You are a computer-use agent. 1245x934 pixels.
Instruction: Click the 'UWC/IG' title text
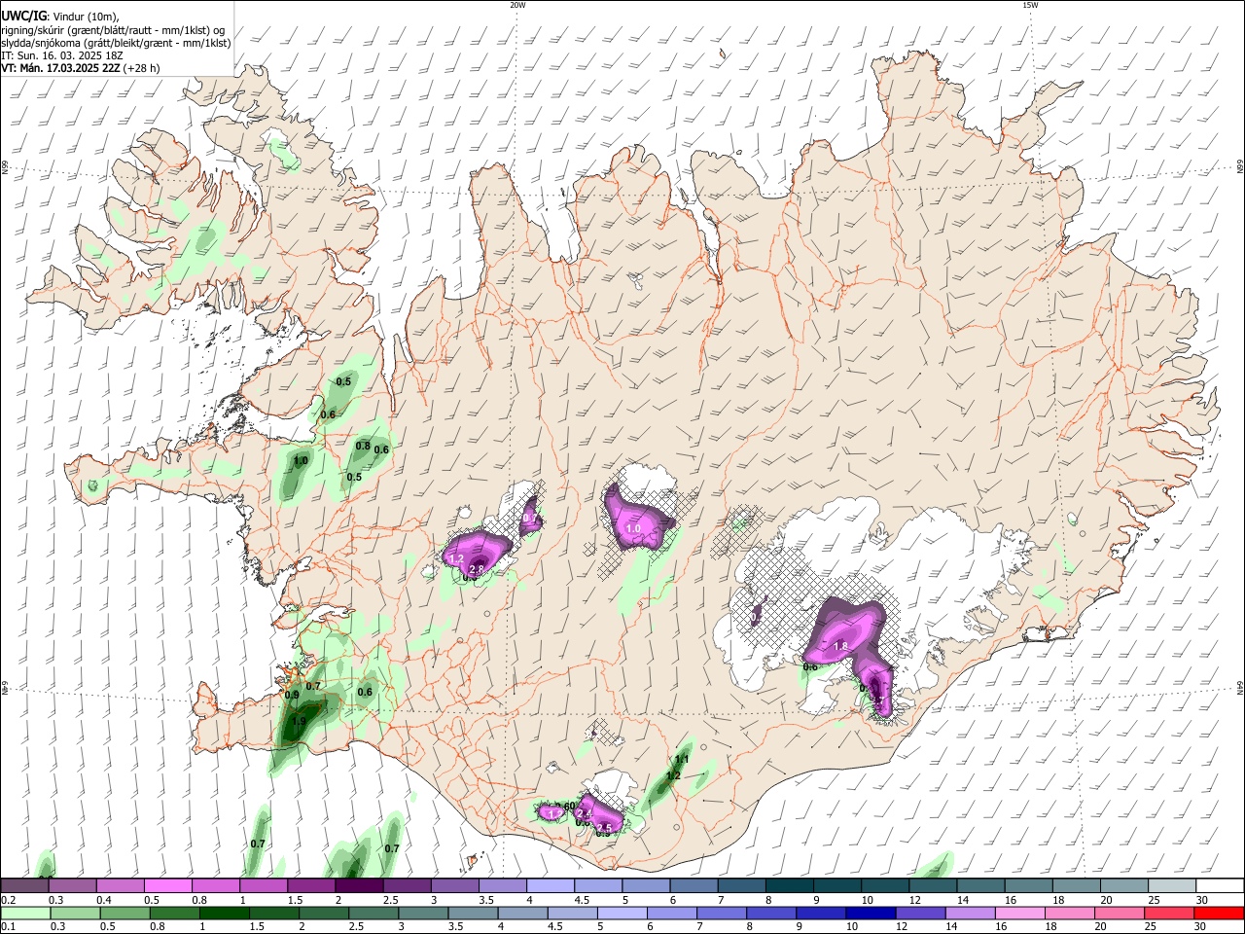22,17
